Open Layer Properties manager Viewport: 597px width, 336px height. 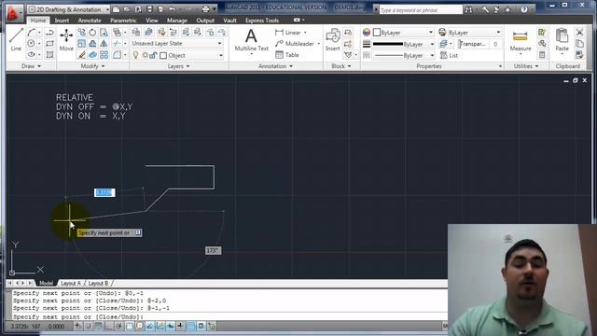click(135, 33)
